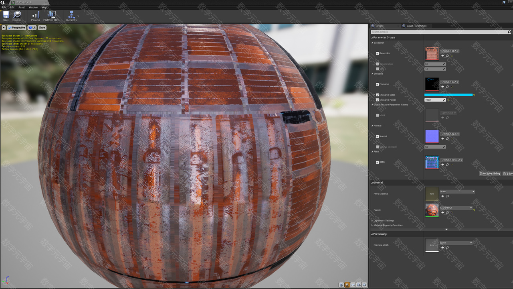The image size is (513, 289).
Task: Uncheck the Basecolor parameter checkbox
Action: point(378,53)
